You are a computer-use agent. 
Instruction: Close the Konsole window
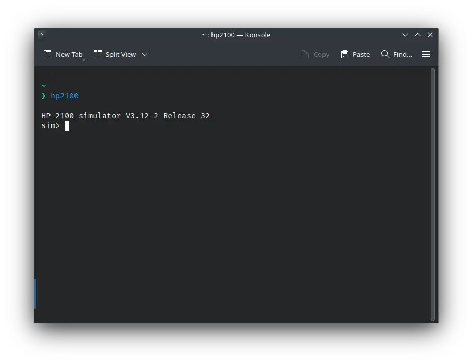coord(430,35)
